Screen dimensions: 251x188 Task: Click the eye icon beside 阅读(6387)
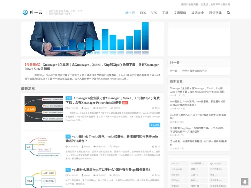point(94,175)
